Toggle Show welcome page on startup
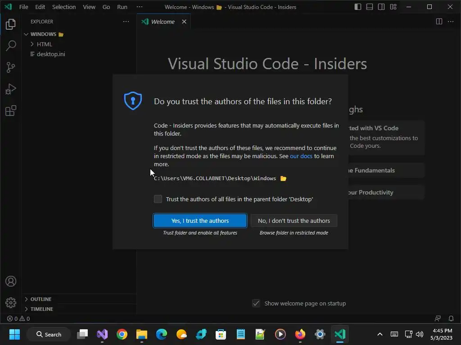 (256, 303)
